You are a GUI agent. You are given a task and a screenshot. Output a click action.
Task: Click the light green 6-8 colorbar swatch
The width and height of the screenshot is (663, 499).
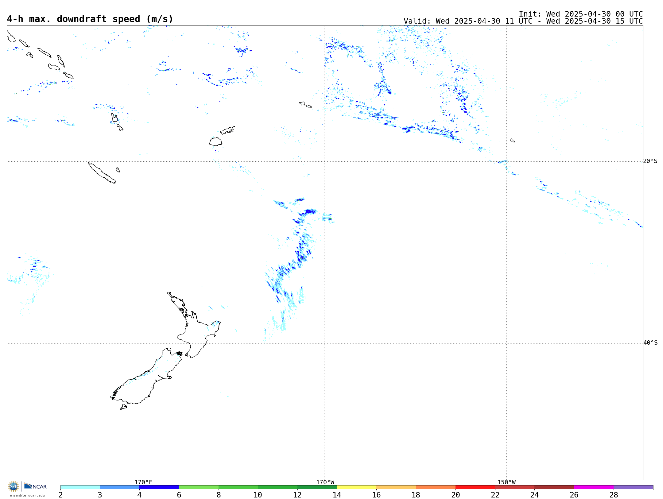(x=199, y=487)
